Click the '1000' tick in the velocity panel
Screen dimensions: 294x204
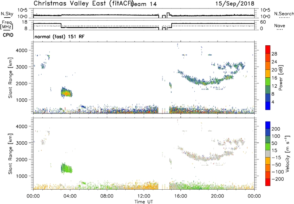point(22,176)
